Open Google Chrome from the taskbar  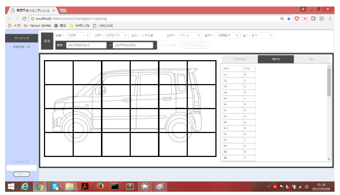point(40,187)
